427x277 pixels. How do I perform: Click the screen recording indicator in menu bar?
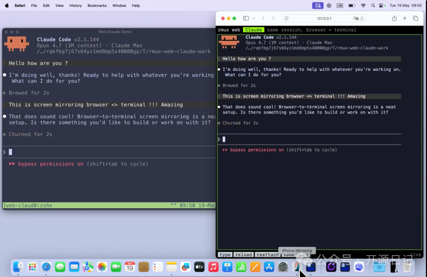tap(329, 6)
